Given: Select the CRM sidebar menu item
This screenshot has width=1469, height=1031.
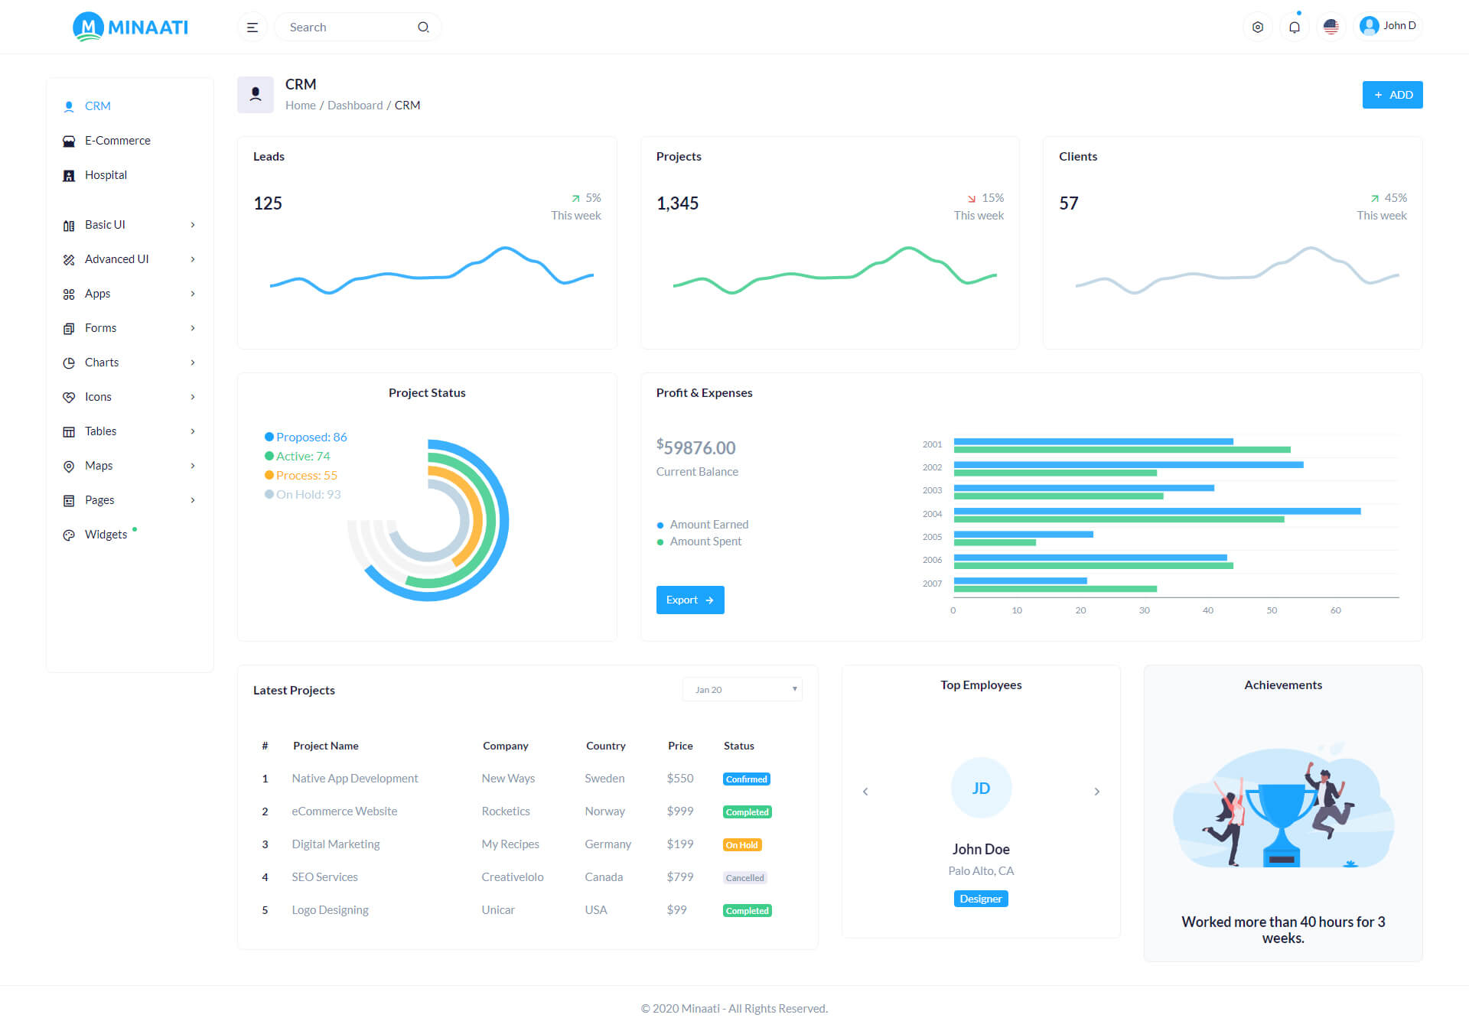Looking at the screenshot, I should point(97,106).
